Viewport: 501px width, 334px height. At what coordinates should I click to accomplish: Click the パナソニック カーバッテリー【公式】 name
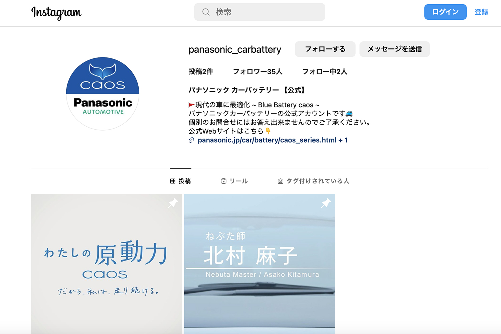tap(247, 90)
